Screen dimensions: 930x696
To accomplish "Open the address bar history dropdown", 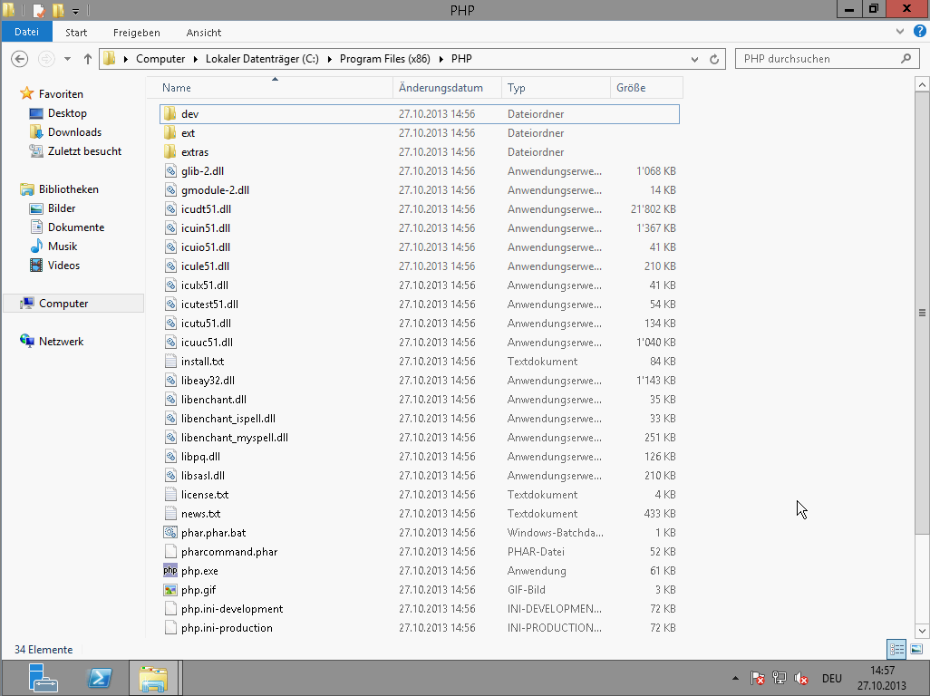I will tap(694, 59).
